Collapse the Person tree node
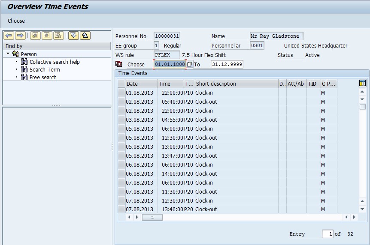 8,54
